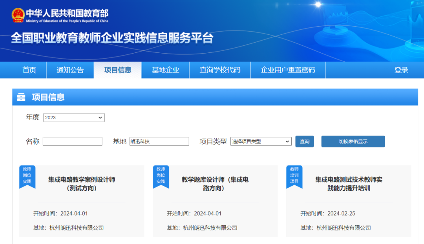This screenshot has height=244, width=424.
Task: Click the 年度 label
Action: (x=33, y=117)
